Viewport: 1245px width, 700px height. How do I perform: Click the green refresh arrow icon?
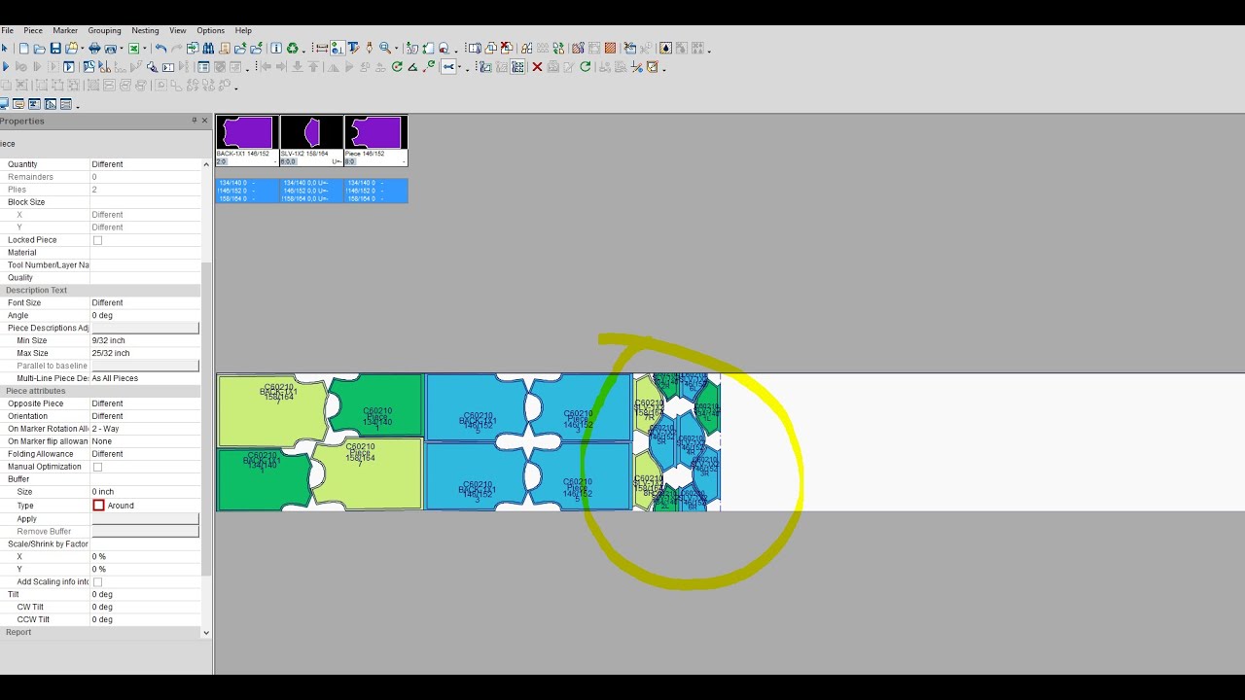tap(585, 67)
